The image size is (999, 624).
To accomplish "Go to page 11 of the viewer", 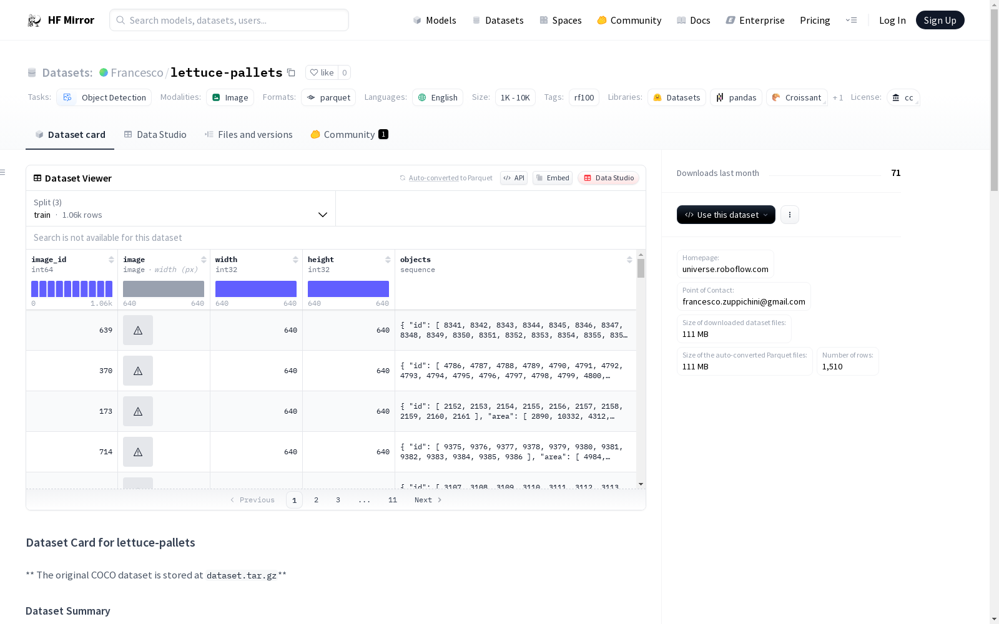I will click(393, 500).
